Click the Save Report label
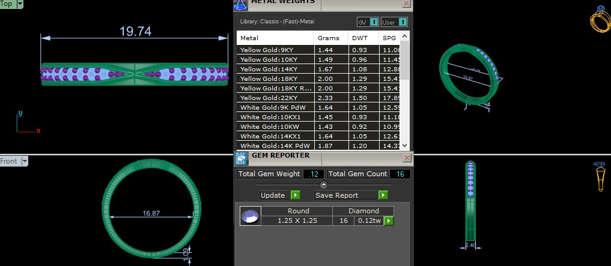 coord(336,195)
